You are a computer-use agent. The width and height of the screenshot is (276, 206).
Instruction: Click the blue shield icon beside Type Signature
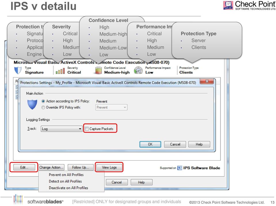[x=18, y=70]
